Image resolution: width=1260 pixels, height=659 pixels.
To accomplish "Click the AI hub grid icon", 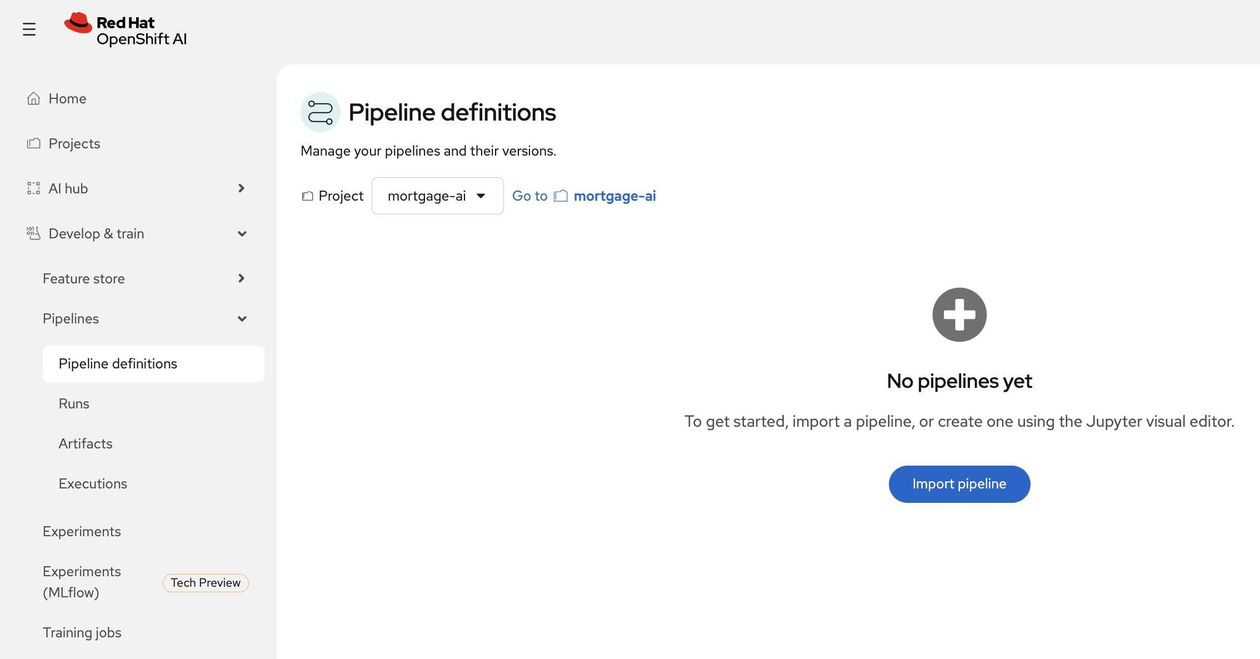I will coord(33,188).
